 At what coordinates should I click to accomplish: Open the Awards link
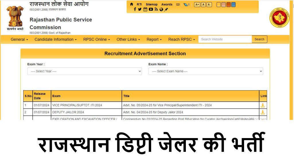point(167,4)
